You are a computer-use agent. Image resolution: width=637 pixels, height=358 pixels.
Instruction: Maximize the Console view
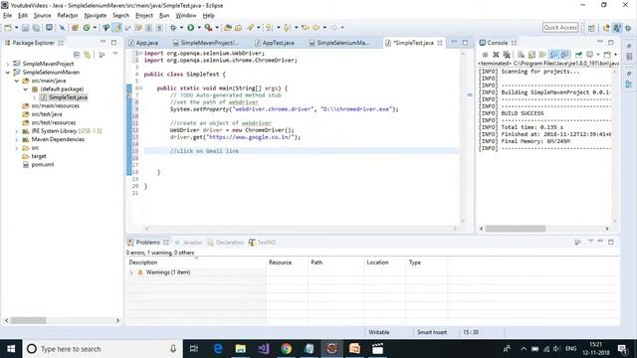coord(610,42)
